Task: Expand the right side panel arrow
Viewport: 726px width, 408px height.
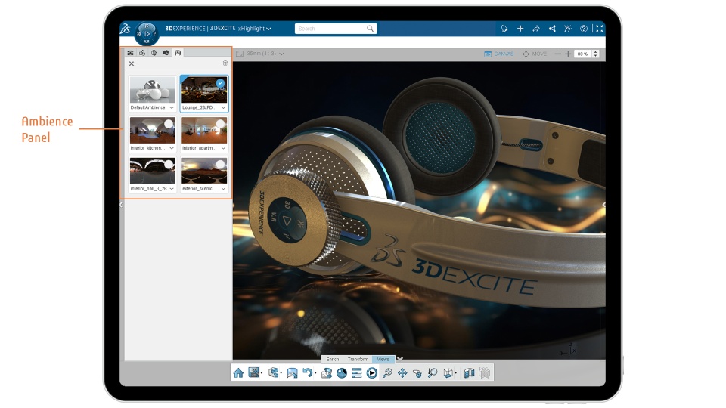Action: point(603,204)
